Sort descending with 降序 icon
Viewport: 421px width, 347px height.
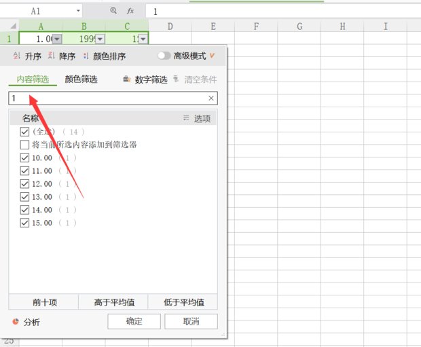click(x=51, y=56)
